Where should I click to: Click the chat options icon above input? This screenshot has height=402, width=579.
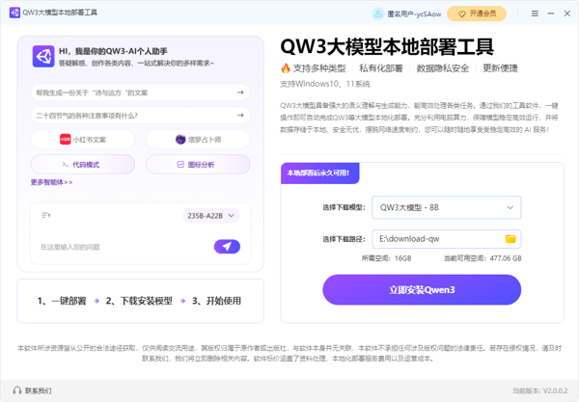[45, 216]
